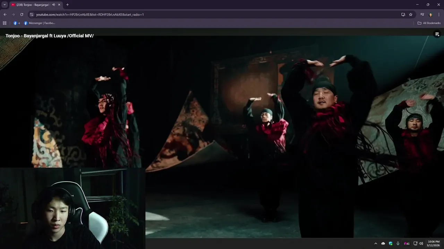Open the OneDrive cloud tray icon
Screen dimensions: 444x249
pos(383,243)
